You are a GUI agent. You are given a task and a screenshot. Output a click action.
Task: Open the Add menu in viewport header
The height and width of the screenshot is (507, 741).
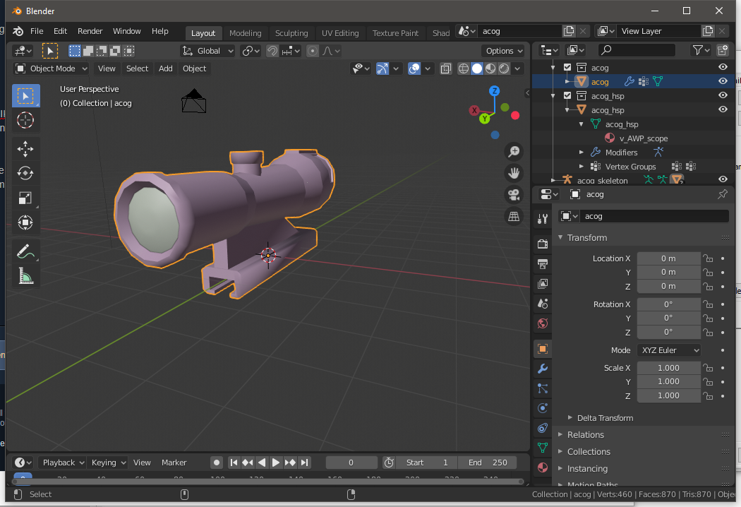click(x=165, y=68)
